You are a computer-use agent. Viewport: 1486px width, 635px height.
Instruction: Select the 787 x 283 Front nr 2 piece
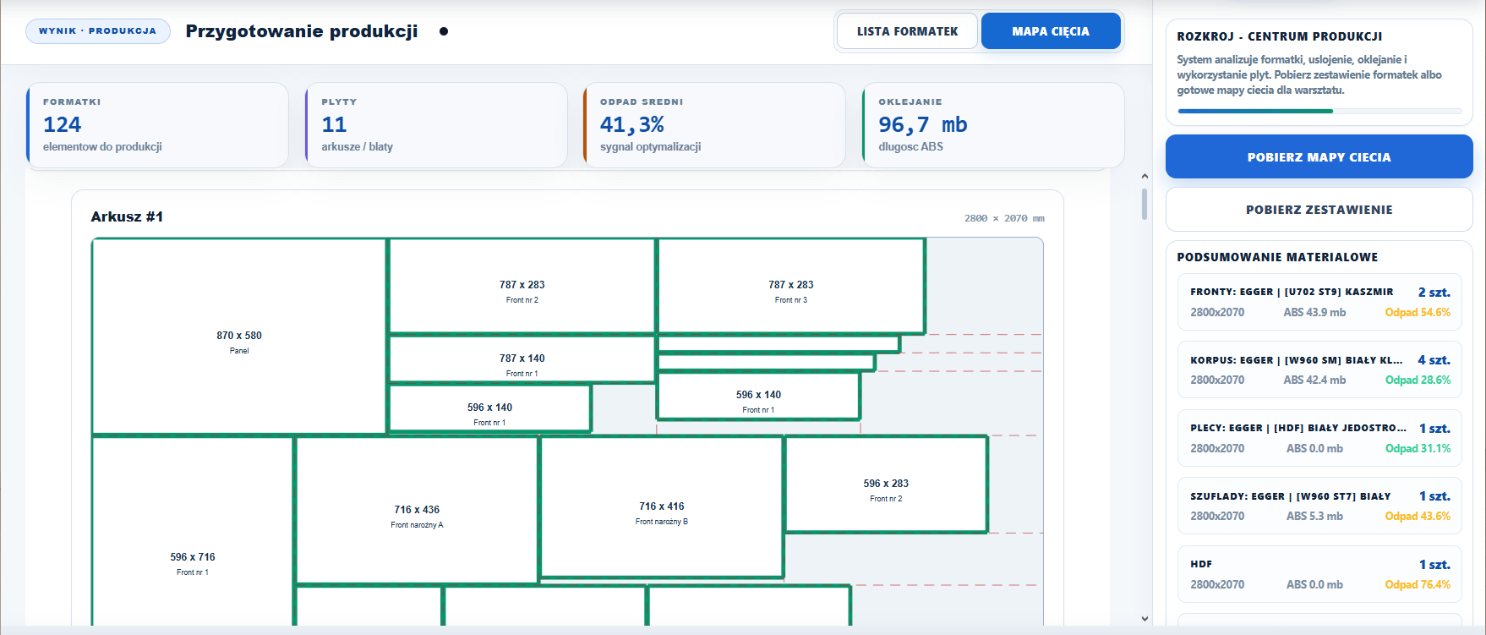point(522,286)
